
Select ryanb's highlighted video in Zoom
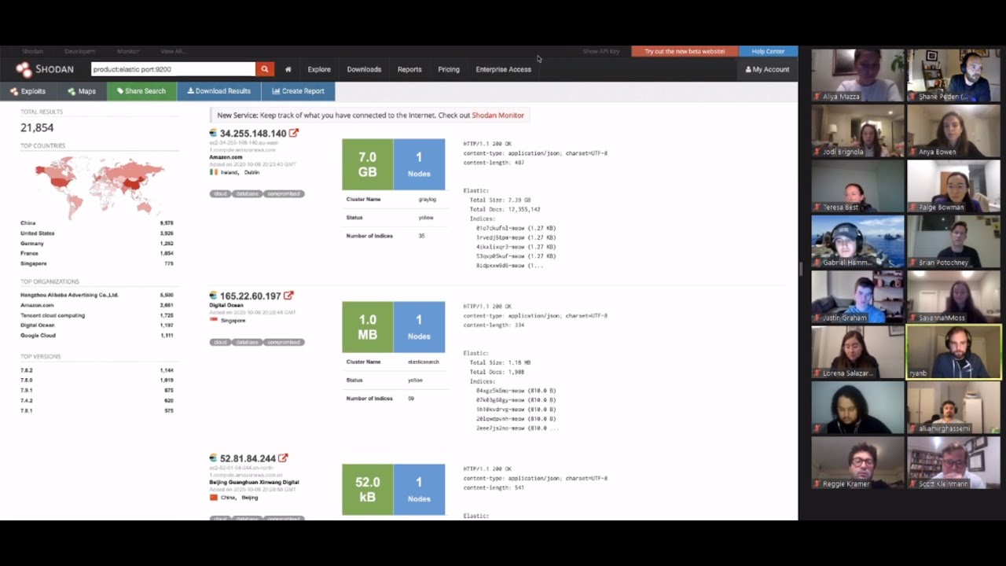[953, 352]
